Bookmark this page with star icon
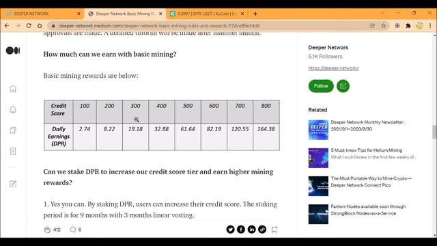This screenshot has width=437, height=246. 384,26
